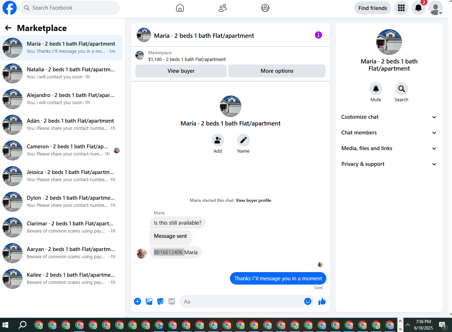Open the Natalia conversation
The width and height of the screenshot is (452, 332).
point(61,73)
